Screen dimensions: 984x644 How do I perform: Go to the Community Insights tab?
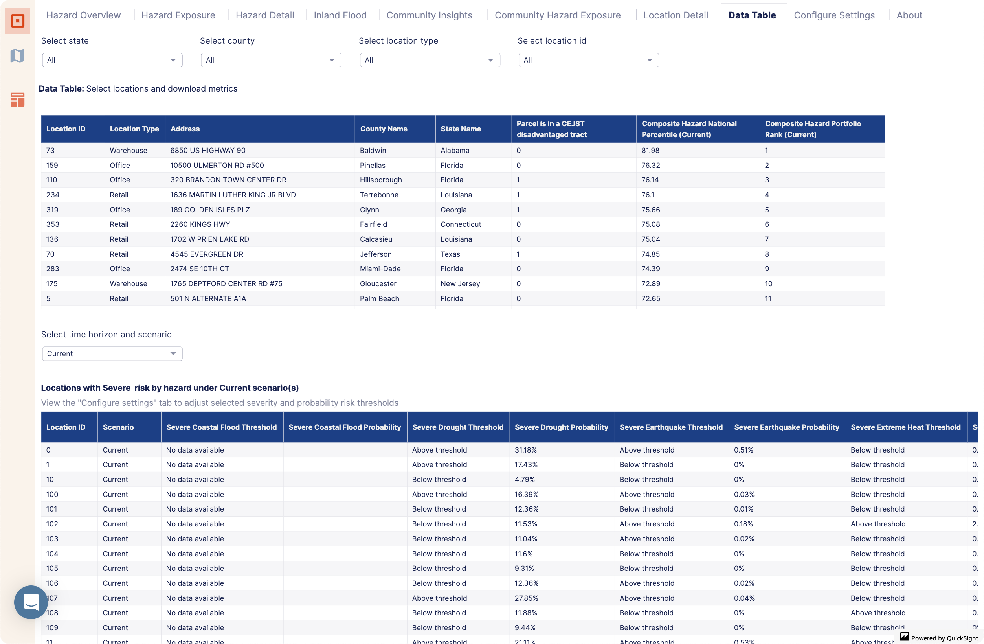429,15
